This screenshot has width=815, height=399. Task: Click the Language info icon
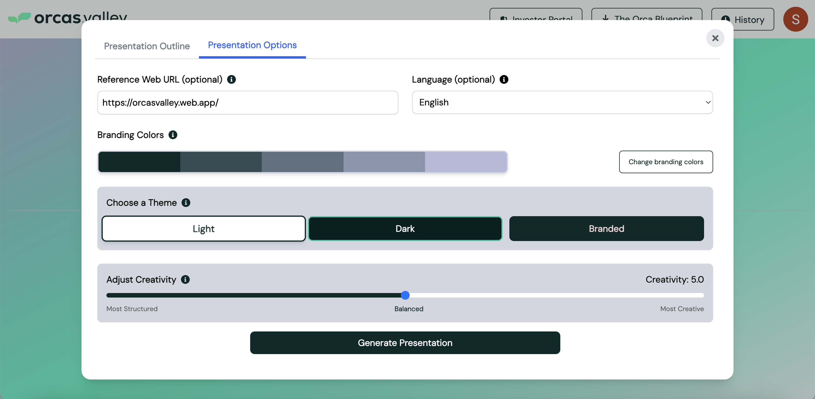click(504, 79)
